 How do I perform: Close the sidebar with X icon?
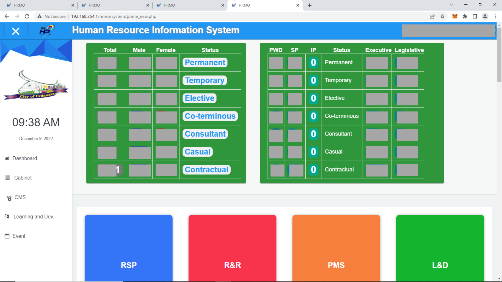(16, 31)
